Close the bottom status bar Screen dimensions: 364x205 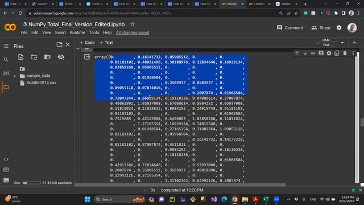click(360, 190)
